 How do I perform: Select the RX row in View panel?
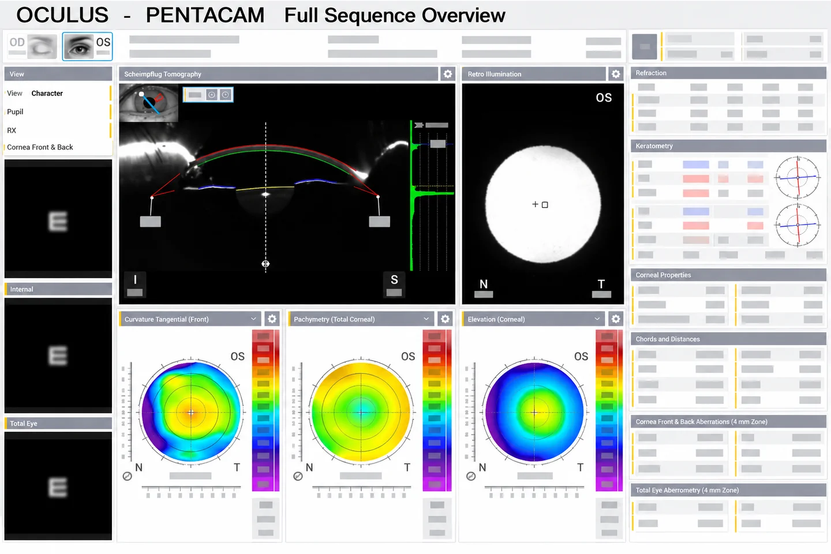point(58,130)
